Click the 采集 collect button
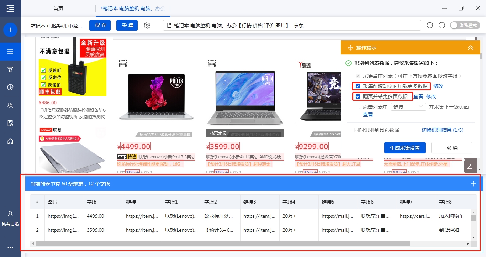The width and height of the screenshot is (486, 257). (127, 25)
